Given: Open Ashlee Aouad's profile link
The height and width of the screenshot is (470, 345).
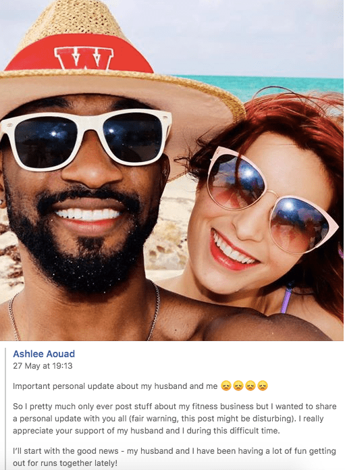Looking at the screenshot, I should click(44, 354).
